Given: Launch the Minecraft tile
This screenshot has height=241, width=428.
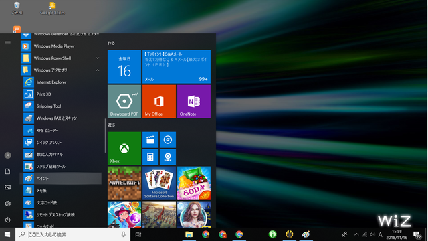Looking at the screenshot, I should click(x=124, y=183).
